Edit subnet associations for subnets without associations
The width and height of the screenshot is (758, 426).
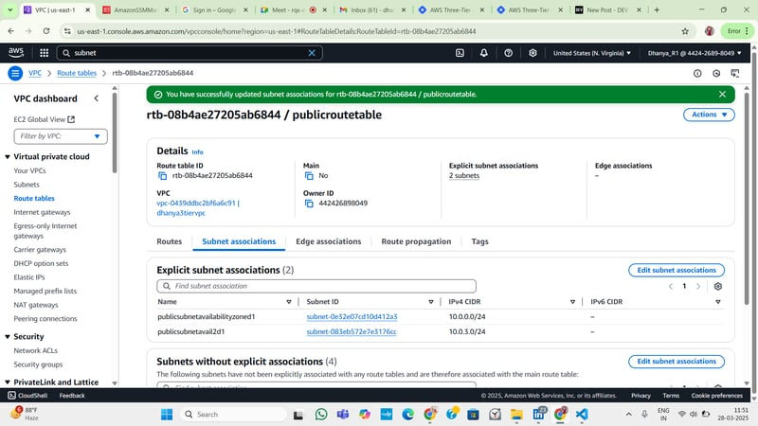pyautogui.click(x=677, y=362)
